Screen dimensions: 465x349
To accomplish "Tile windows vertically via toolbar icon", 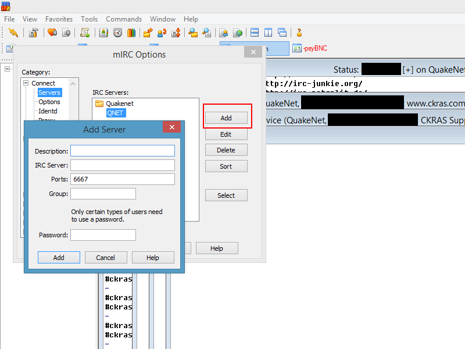I will pyautogui.click(x=268, y=33).
